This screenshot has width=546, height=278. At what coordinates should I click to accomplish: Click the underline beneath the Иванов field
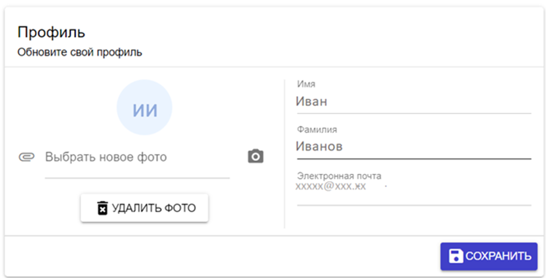point(413,159)
